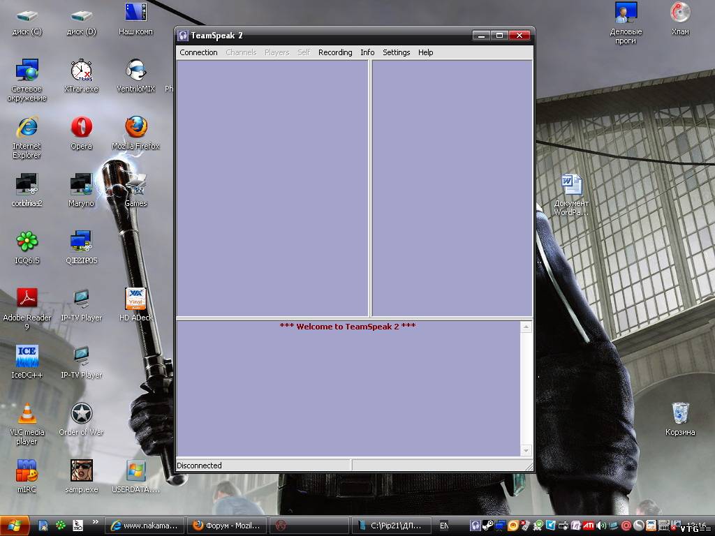This screenshot has height=536, width=715.
Task: Select the Mozilla Firefox desktop icon
Action: (x=135, y=133)
